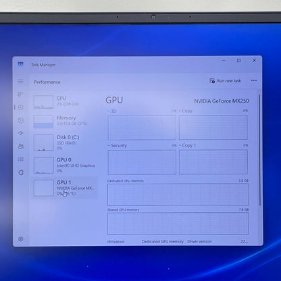Click the Dedicated GPU memory graph
281x281 pixels.
click(x=178, y=195)
